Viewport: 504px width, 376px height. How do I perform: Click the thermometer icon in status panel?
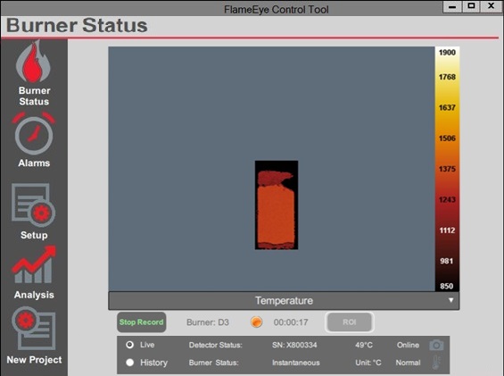(436, 363)
